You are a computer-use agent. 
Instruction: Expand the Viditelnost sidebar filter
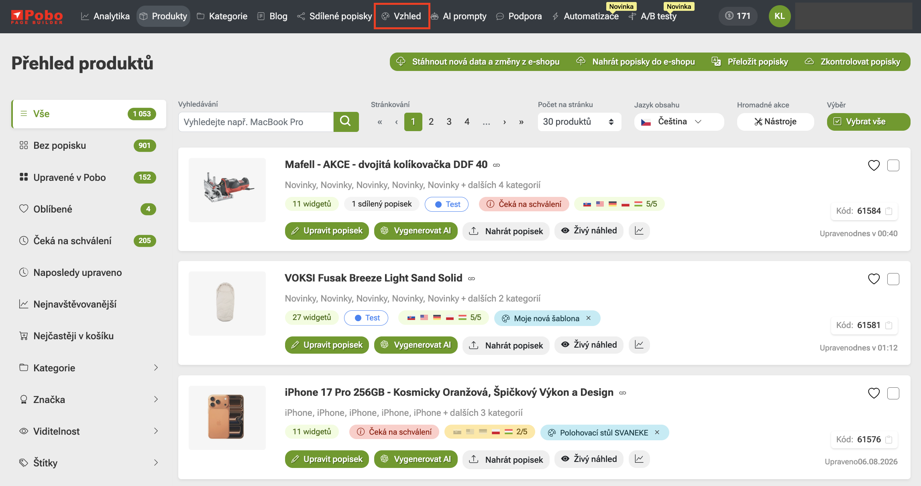tap(89, 431)
